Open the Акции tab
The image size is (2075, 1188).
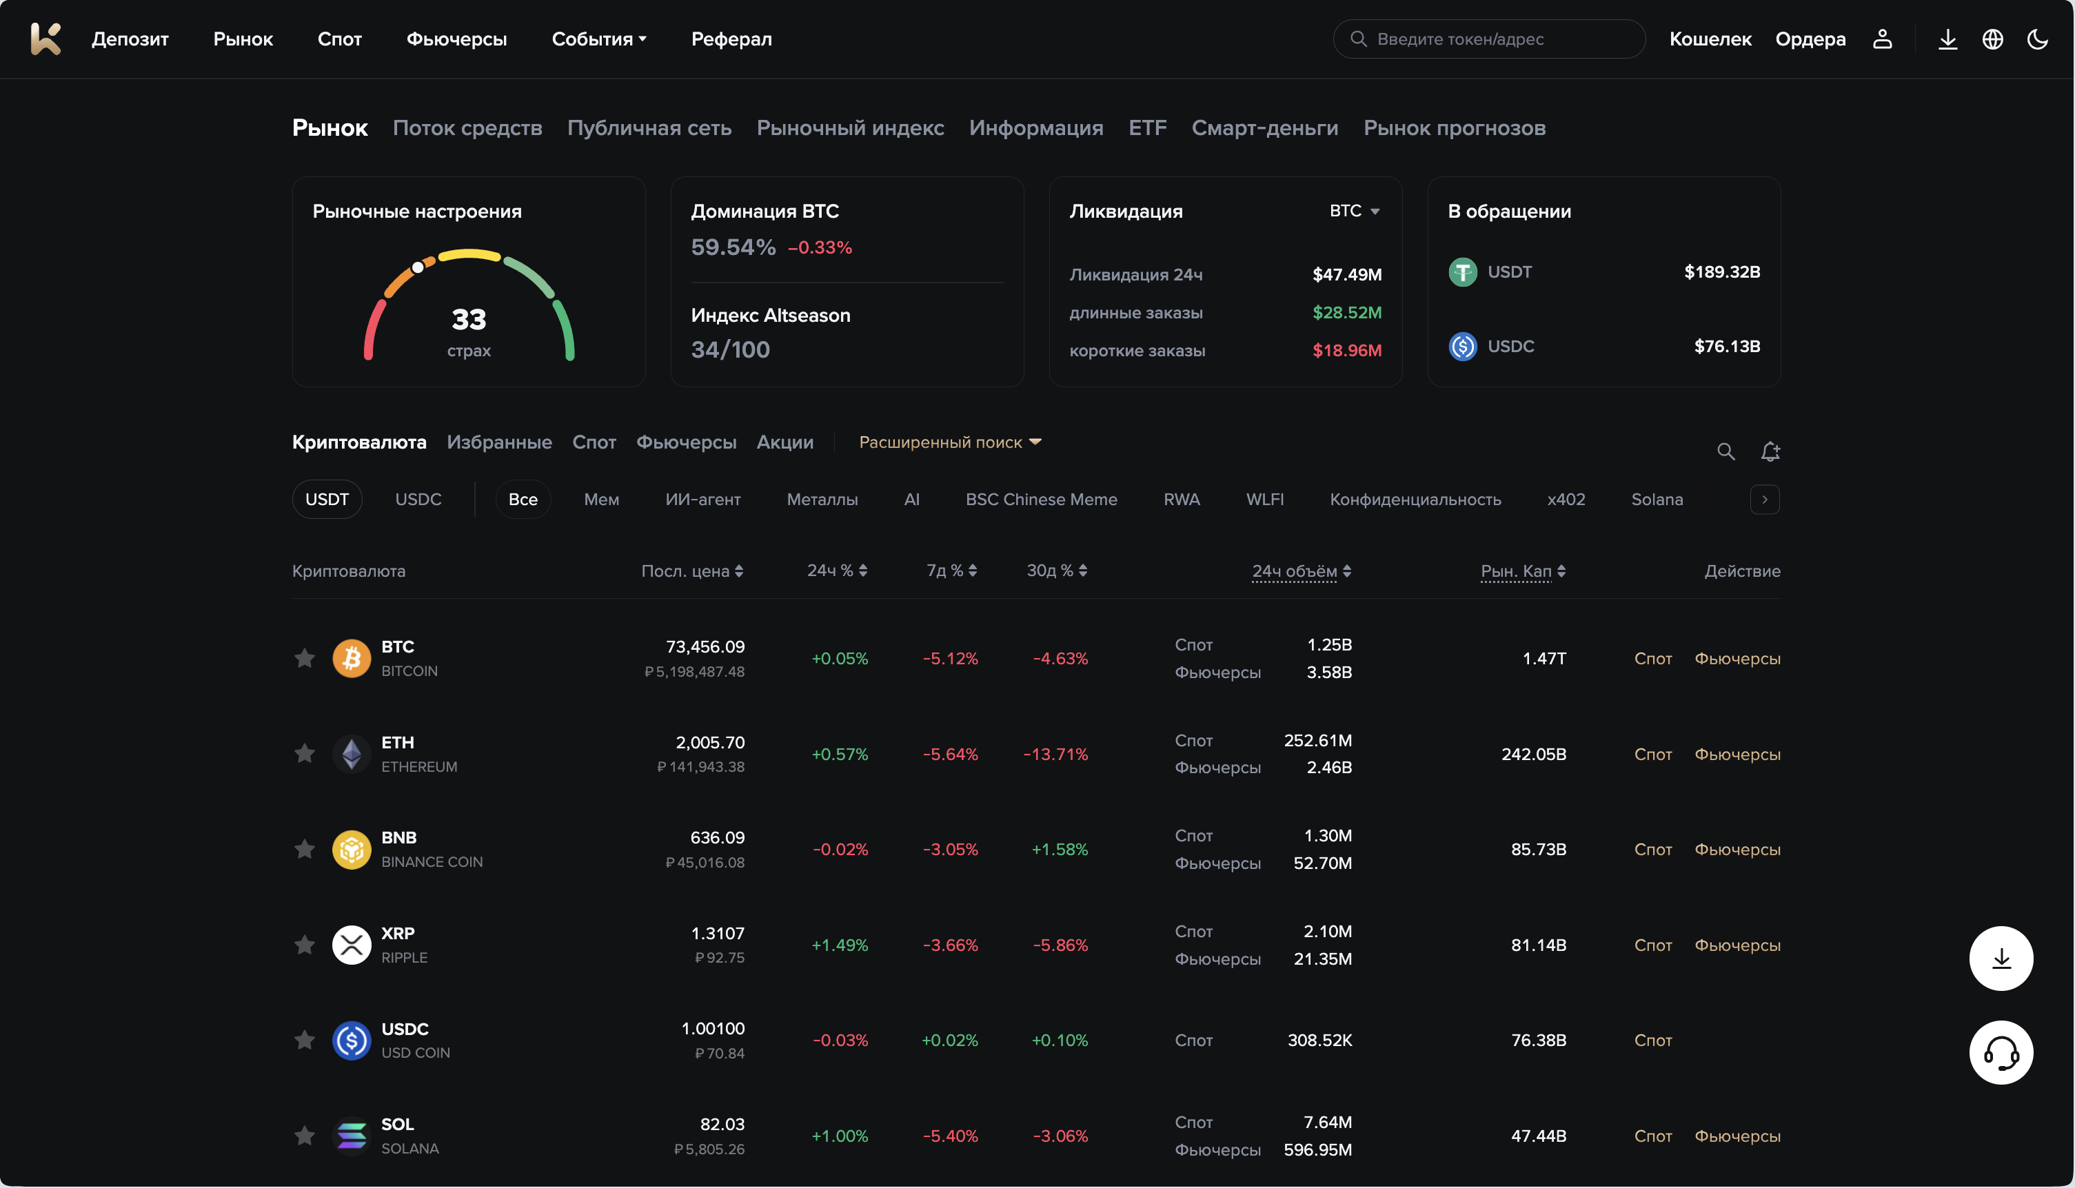click(x=785, y=442)
